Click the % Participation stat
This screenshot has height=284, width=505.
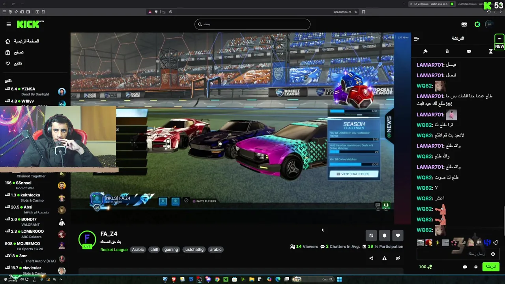[x=383, y=247]
